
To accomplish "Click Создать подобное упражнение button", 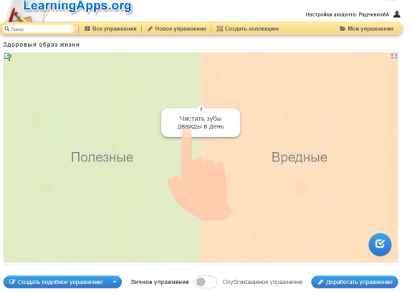I will pyautogui.click(x=56, y=282).
